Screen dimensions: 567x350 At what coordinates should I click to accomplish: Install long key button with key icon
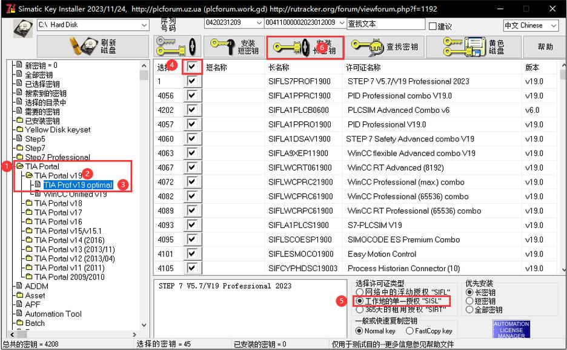[x=305, y=47]
